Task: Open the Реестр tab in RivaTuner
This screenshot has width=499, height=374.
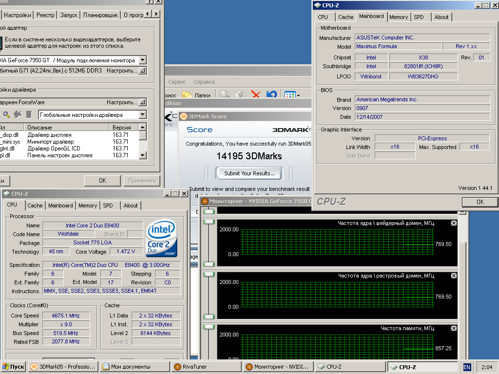Action: (x=45, y=15)
